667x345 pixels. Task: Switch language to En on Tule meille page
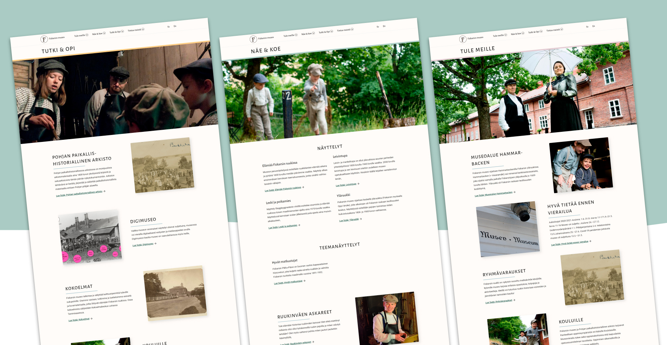click(x=594, y=26)
